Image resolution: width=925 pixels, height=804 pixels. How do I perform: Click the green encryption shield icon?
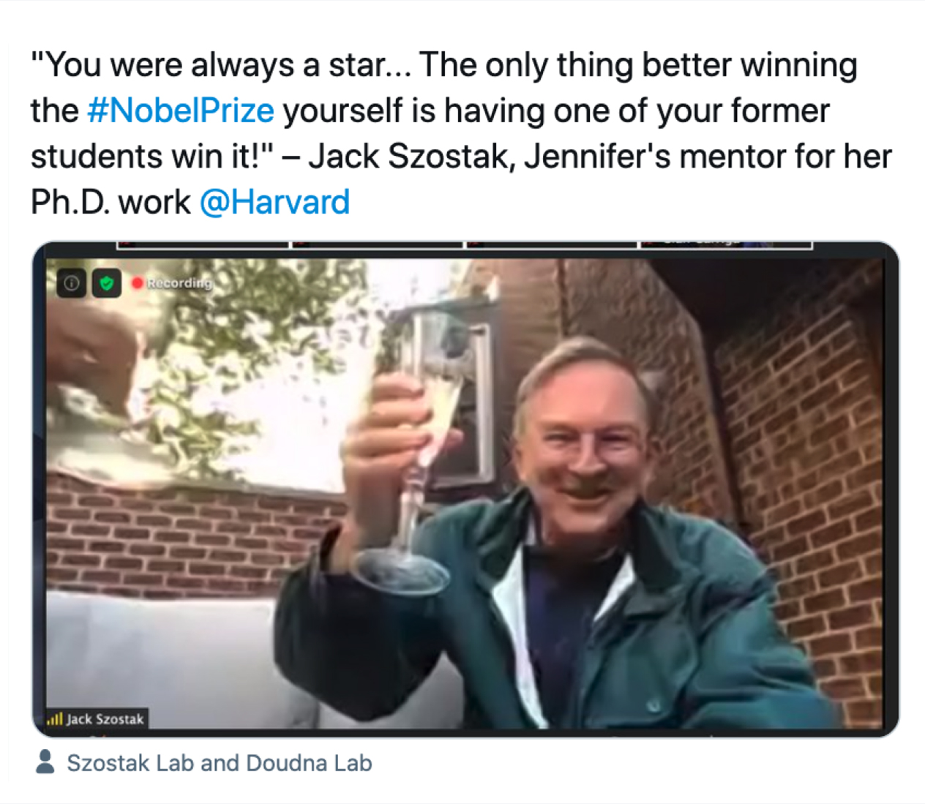(x=107, y=283)
